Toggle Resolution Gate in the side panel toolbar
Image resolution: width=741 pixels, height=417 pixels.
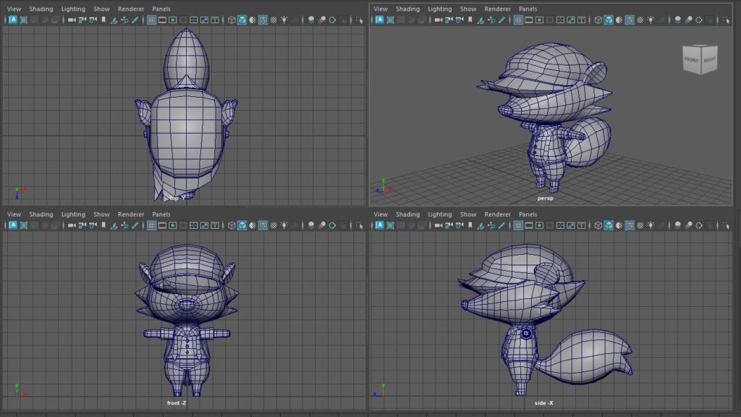coord(540,225)
